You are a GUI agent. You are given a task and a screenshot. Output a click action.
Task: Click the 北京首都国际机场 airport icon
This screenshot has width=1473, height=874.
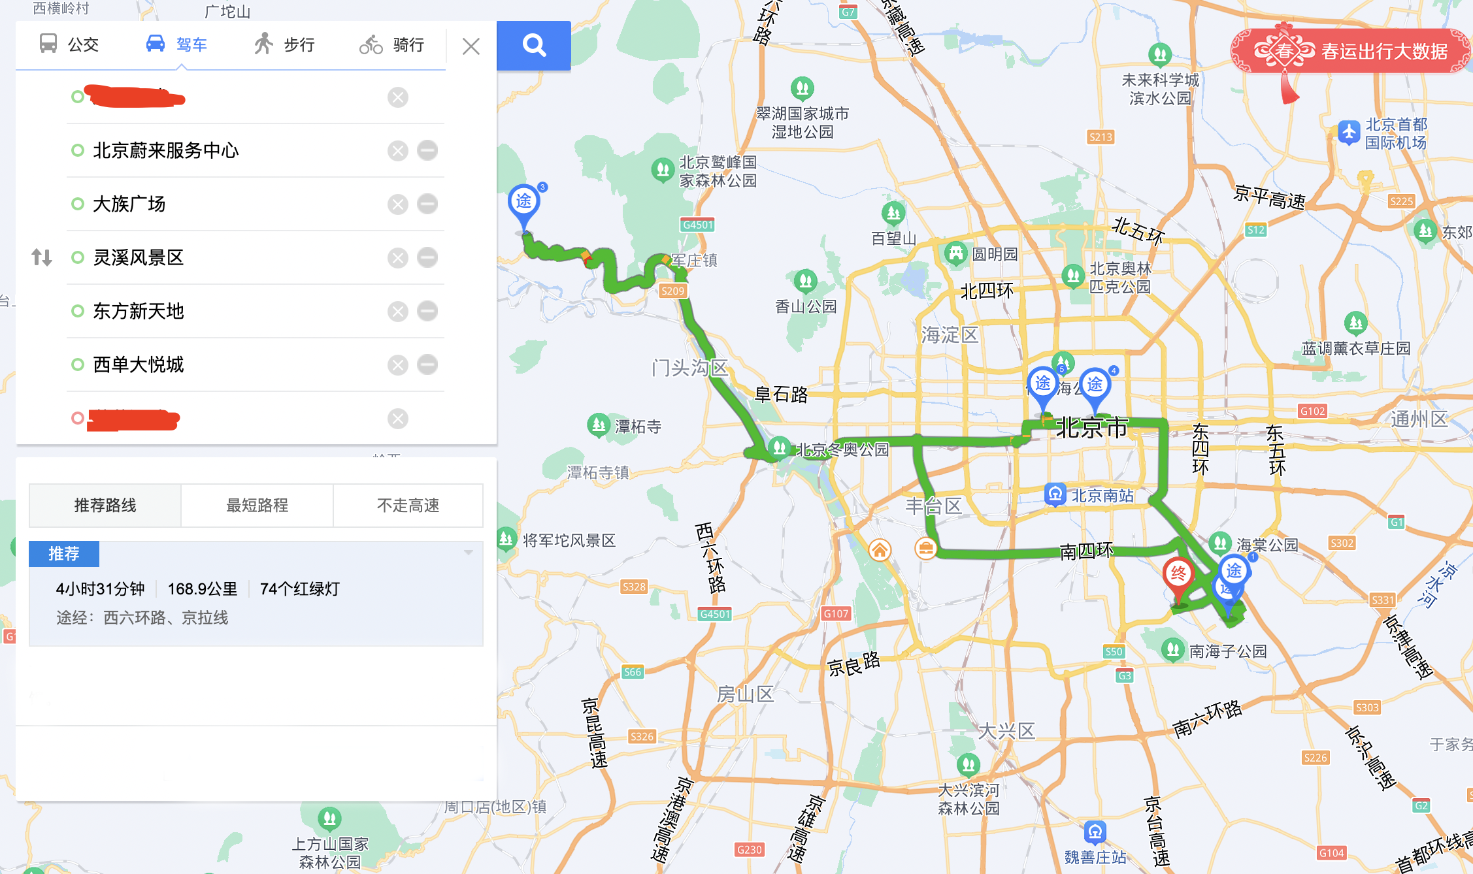point(1348,133)
